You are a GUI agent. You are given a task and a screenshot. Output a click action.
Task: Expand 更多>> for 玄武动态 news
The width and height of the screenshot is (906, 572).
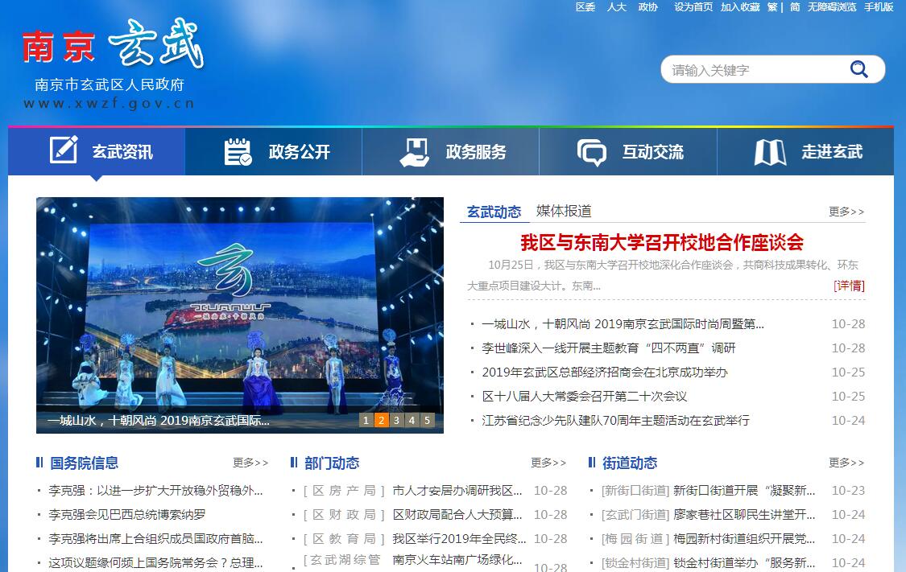846,212
